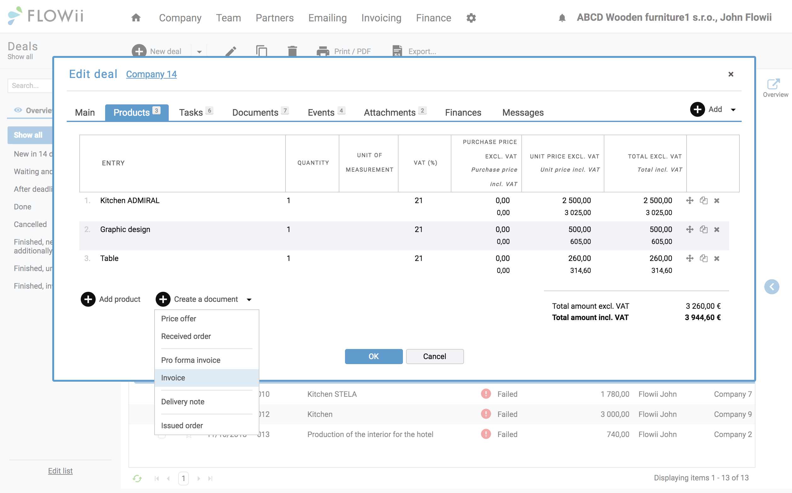Check the notifications bell
The width and height of the screenshot is (792, 493).
click(x=562, y=18)
